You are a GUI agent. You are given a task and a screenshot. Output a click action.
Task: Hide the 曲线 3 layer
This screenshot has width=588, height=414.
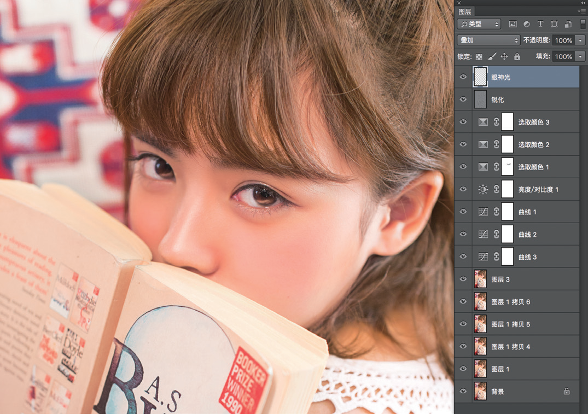point(463,256)
